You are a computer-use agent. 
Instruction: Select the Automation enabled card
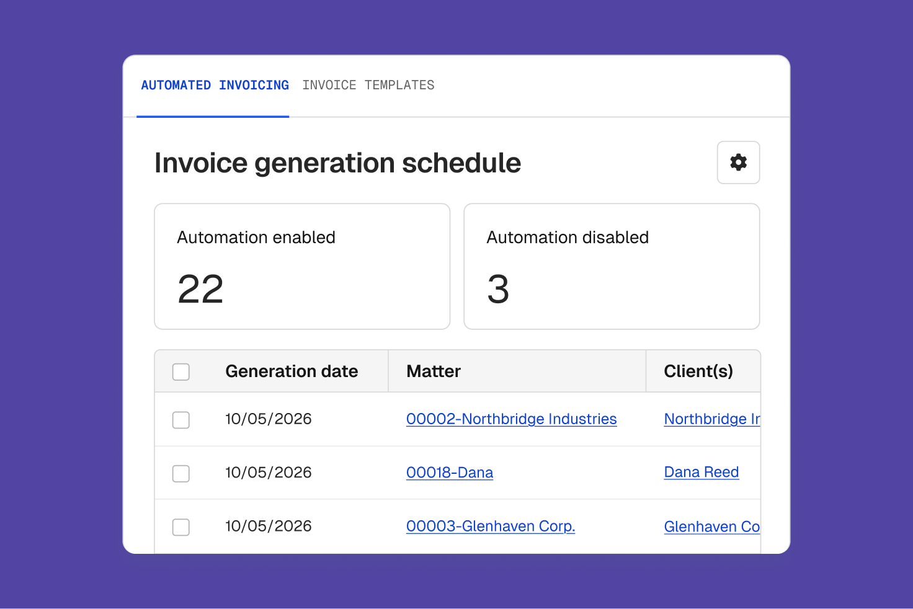[302, 267]
